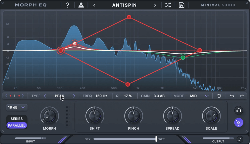Viewport: 250px width, 144px height.
Task: Click the band number 1 label
Action: tap(14, 96)
